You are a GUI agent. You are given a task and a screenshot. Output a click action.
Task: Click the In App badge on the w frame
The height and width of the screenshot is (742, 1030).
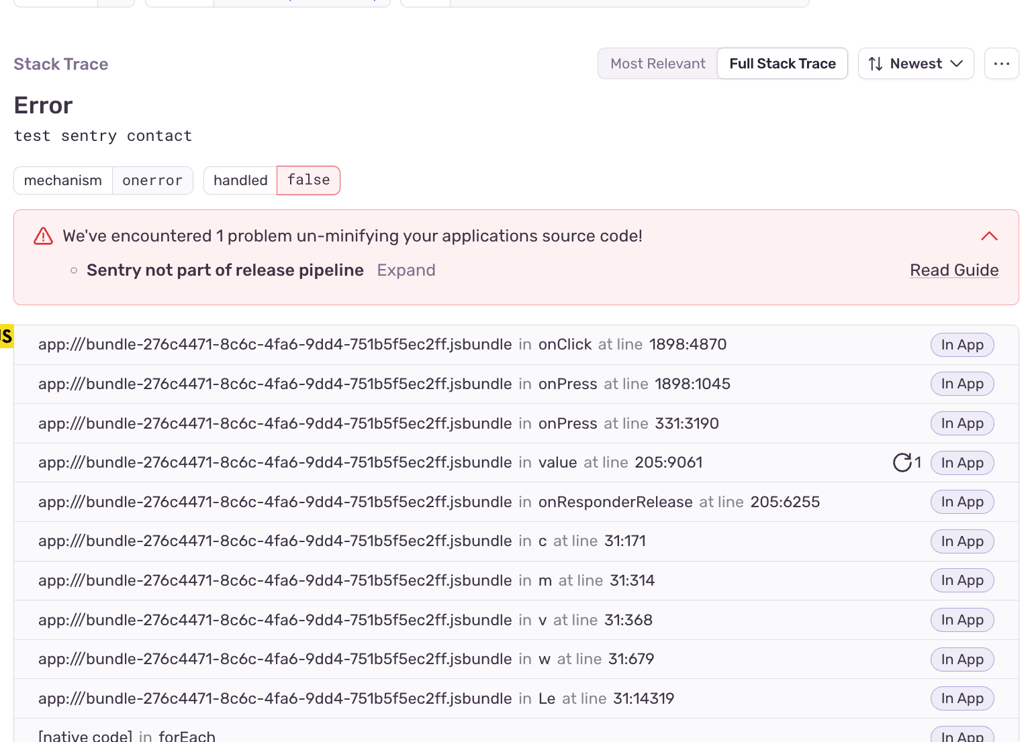tap(962, 659)
